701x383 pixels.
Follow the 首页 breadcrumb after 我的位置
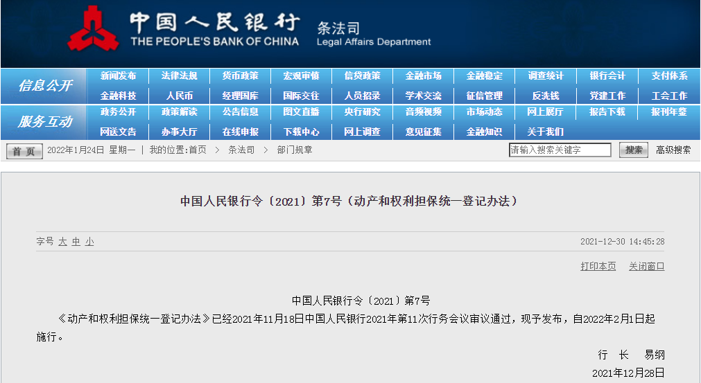[198, 150]
